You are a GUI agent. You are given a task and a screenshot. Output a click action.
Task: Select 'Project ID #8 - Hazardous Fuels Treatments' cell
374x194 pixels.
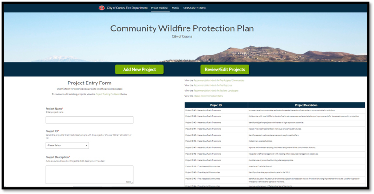point(216,154)
